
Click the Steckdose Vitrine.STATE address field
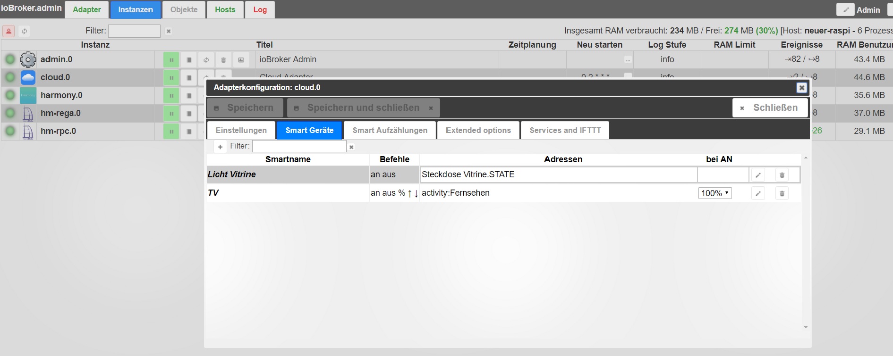pyautogui.click(x=559, y=174)
